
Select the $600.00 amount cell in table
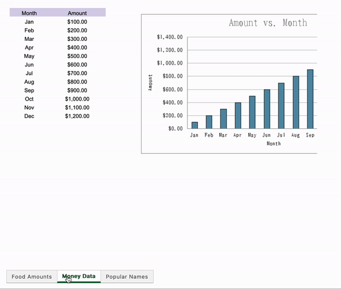(x=77, y=65)
